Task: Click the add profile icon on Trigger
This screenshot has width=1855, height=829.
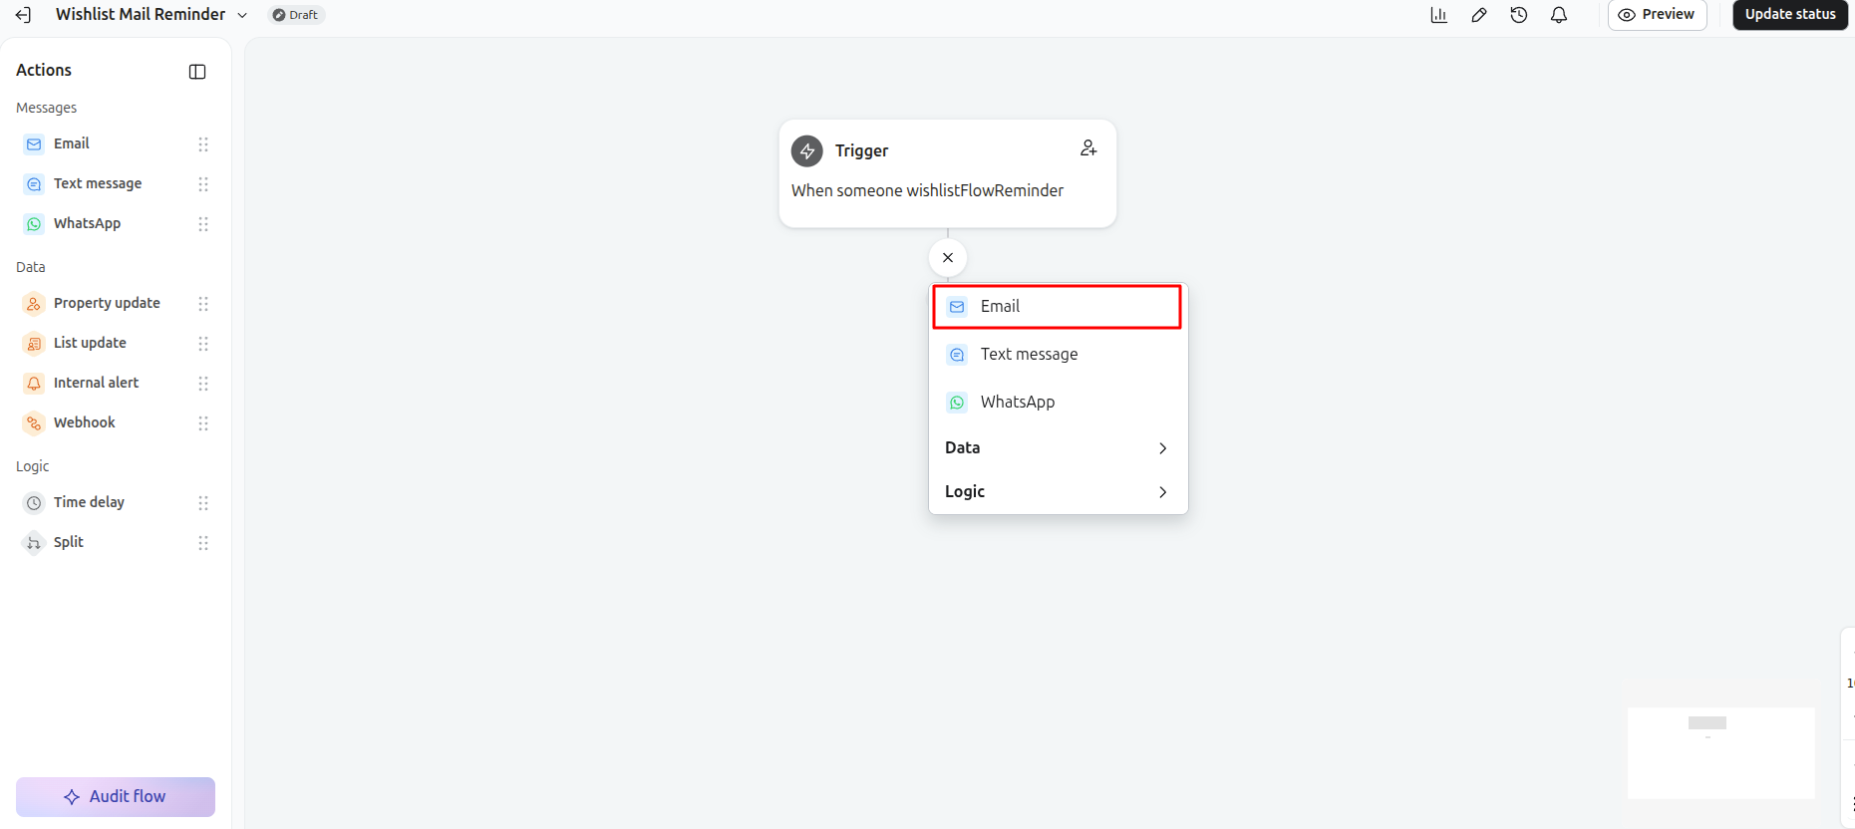Action: (1088, 148)
